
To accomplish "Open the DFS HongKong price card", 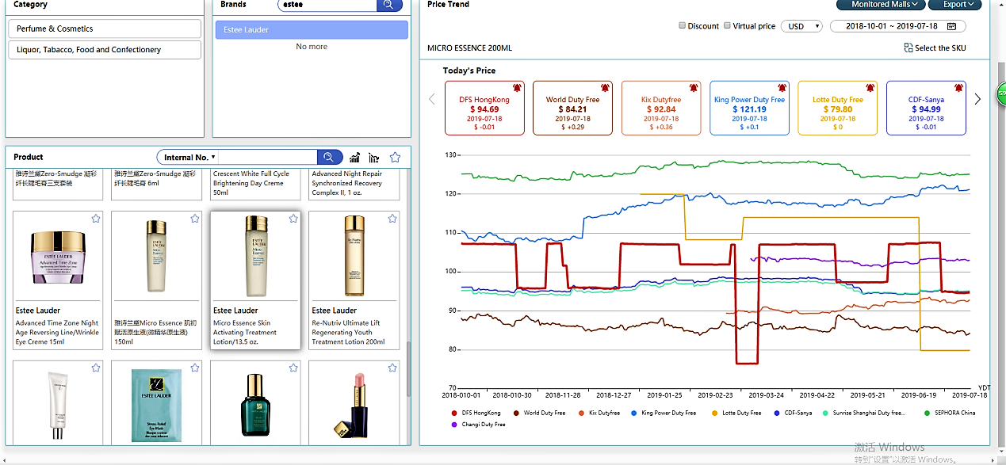I will 484,108.
